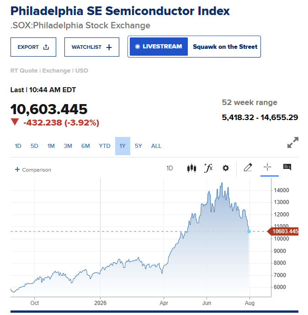The width and height of the screenshot is (308, 315).
Task: Open the fx studies icon
Action: pyautogui.click(x=208, y=168)
